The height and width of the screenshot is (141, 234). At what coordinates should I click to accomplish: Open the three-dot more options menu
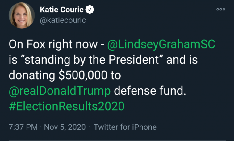click(220, 10)
